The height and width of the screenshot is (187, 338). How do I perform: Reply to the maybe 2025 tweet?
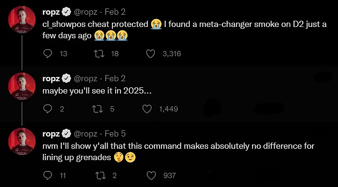tap(47, 109)
